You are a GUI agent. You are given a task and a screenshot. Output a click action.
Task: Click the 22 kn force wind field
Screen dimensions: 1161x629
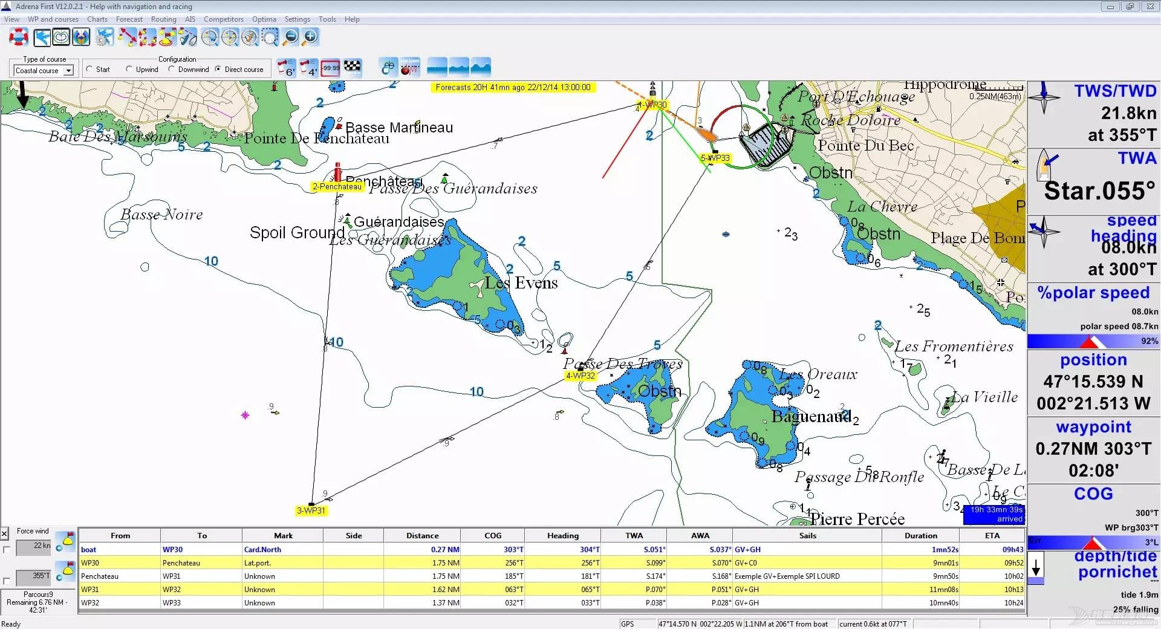pos(34,547)
